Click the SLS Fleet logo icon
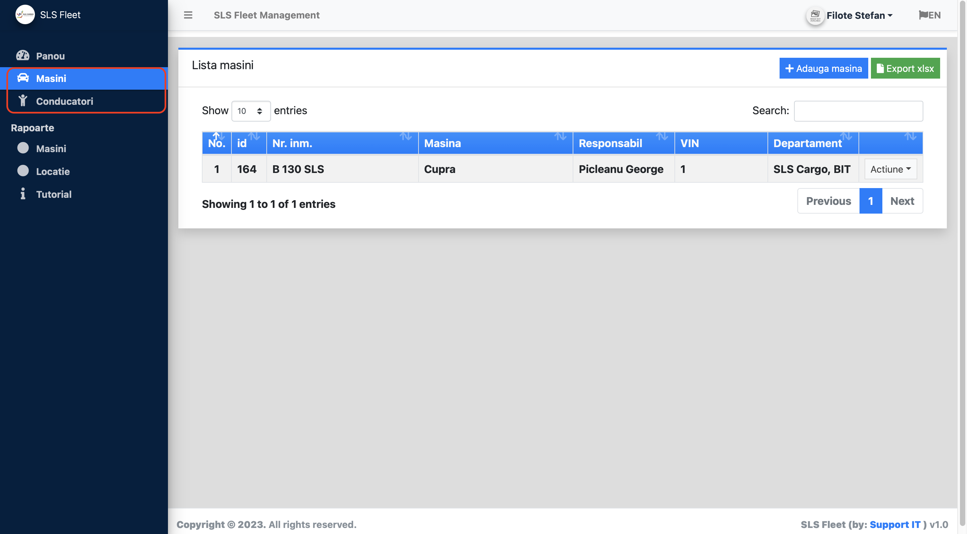Screen dimensions: 967x534 [x=25, y=15]
